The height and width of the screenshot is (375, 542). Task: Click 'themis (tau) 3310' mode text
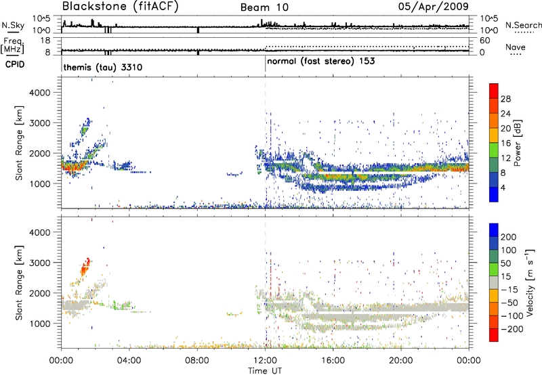click(103, 67)
